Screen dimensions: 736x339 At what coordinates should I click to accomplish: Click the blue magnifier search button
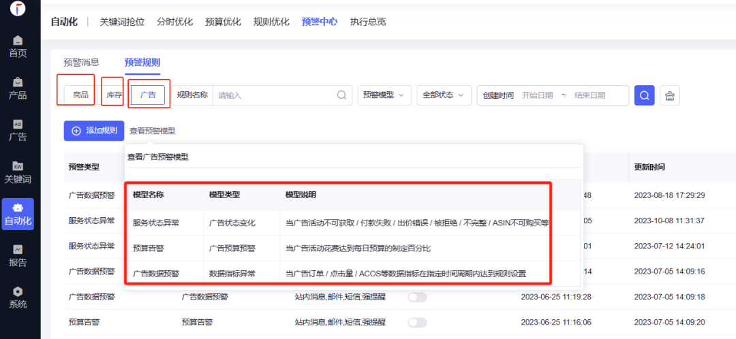tap(644, 95)
